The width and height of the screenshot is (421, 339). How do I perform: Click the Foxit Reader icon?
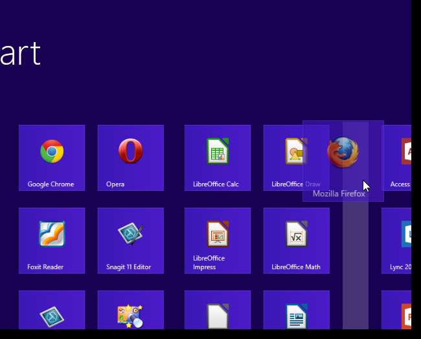point(52,234)
